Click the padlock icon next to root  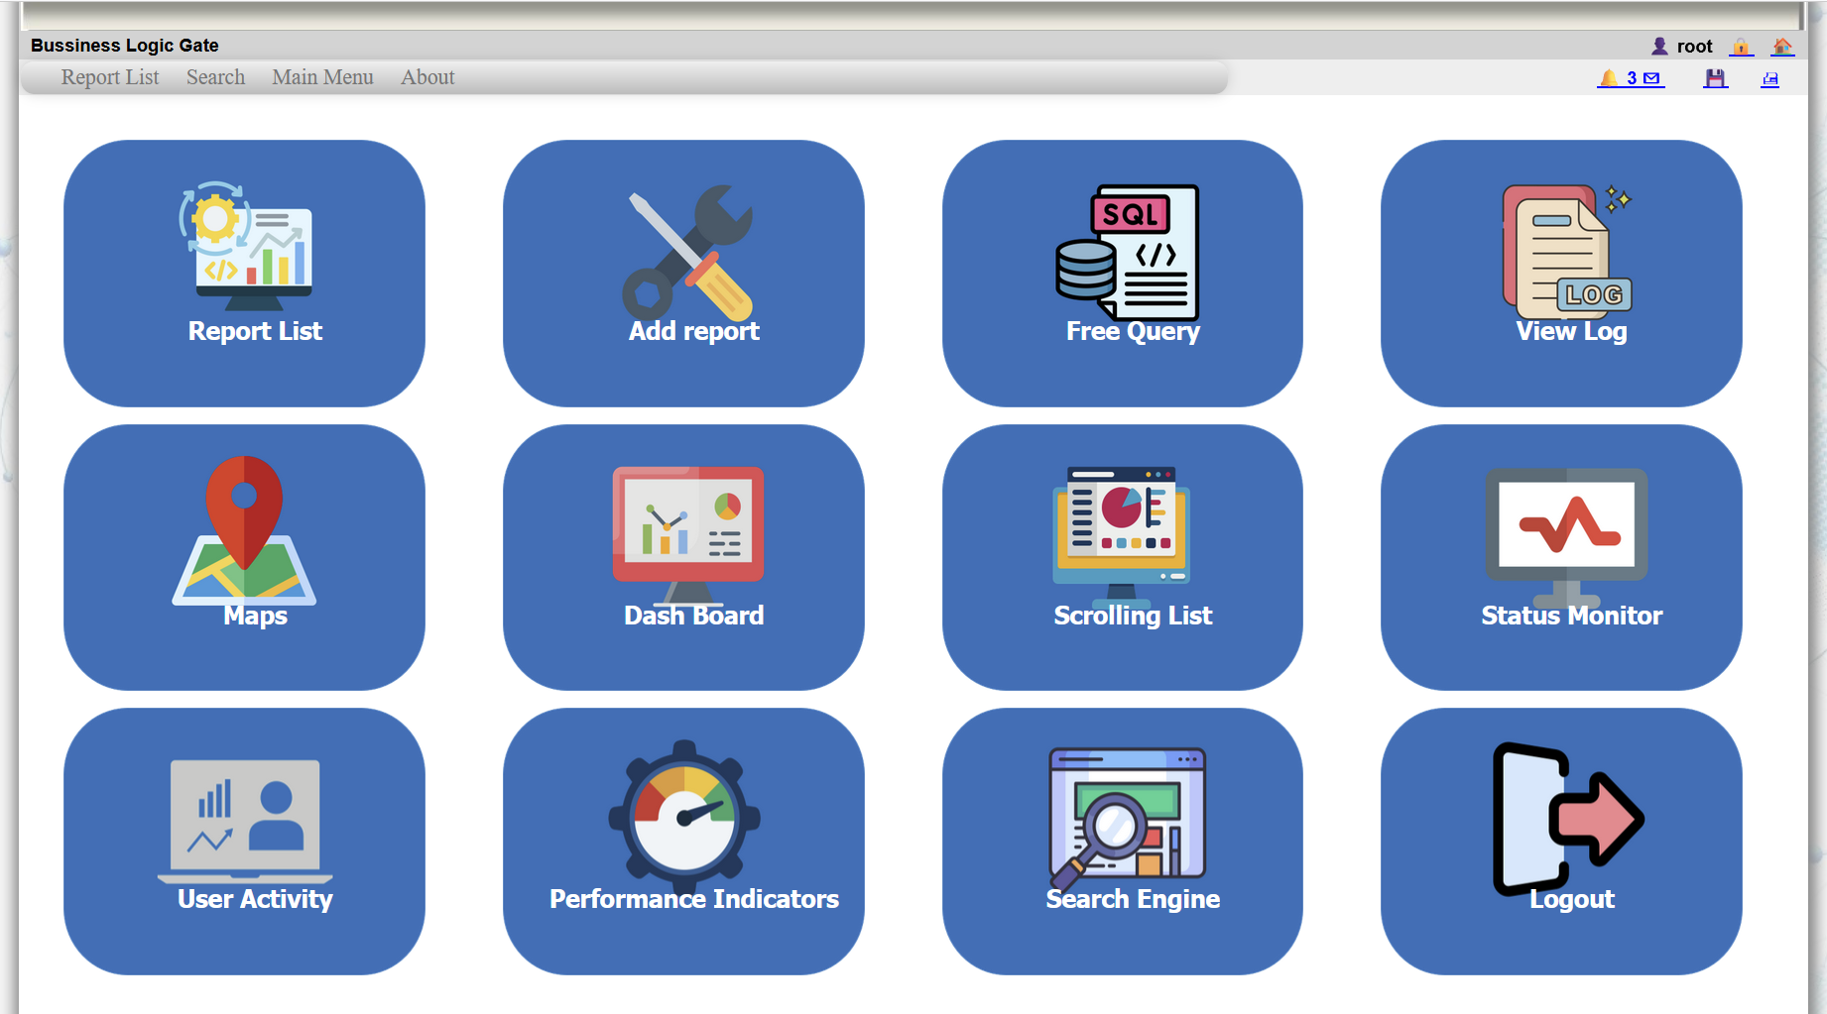click(1741, 47)
